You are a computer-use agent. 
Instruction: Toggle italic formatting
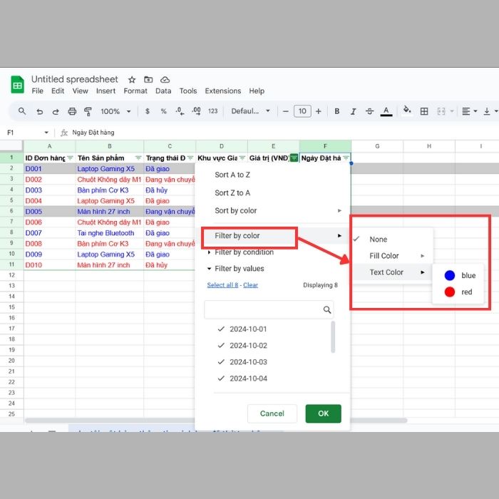(354, 111)
